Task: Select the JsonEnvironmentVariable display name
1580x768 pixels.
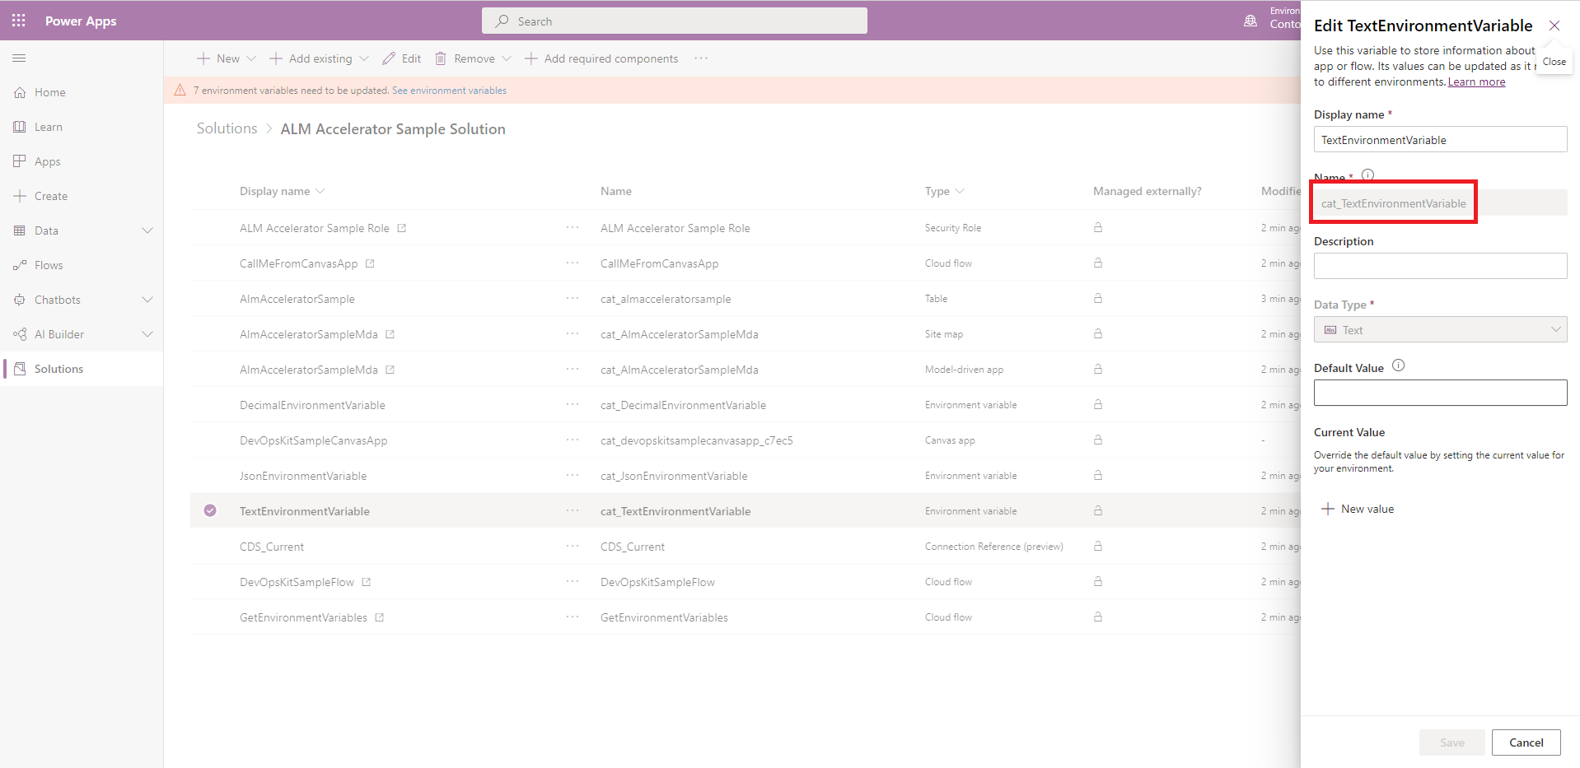Action: click(x=303, y=476)
